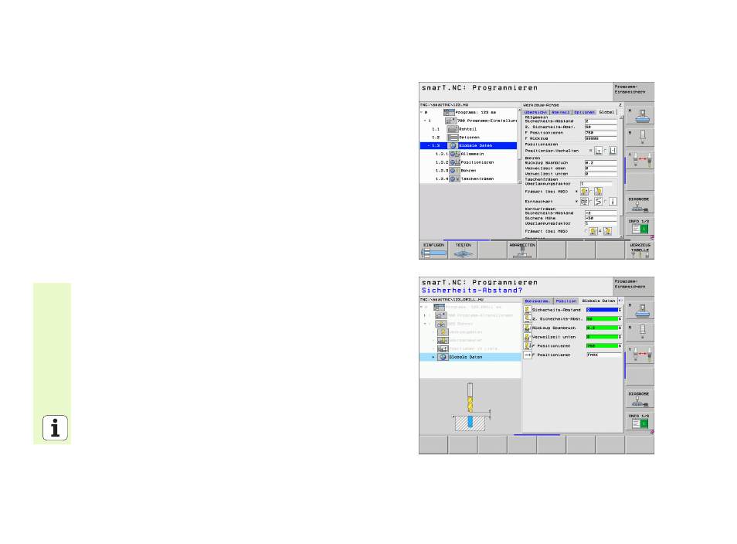Switch to the Bohrparam. tab

coord(537,301)
